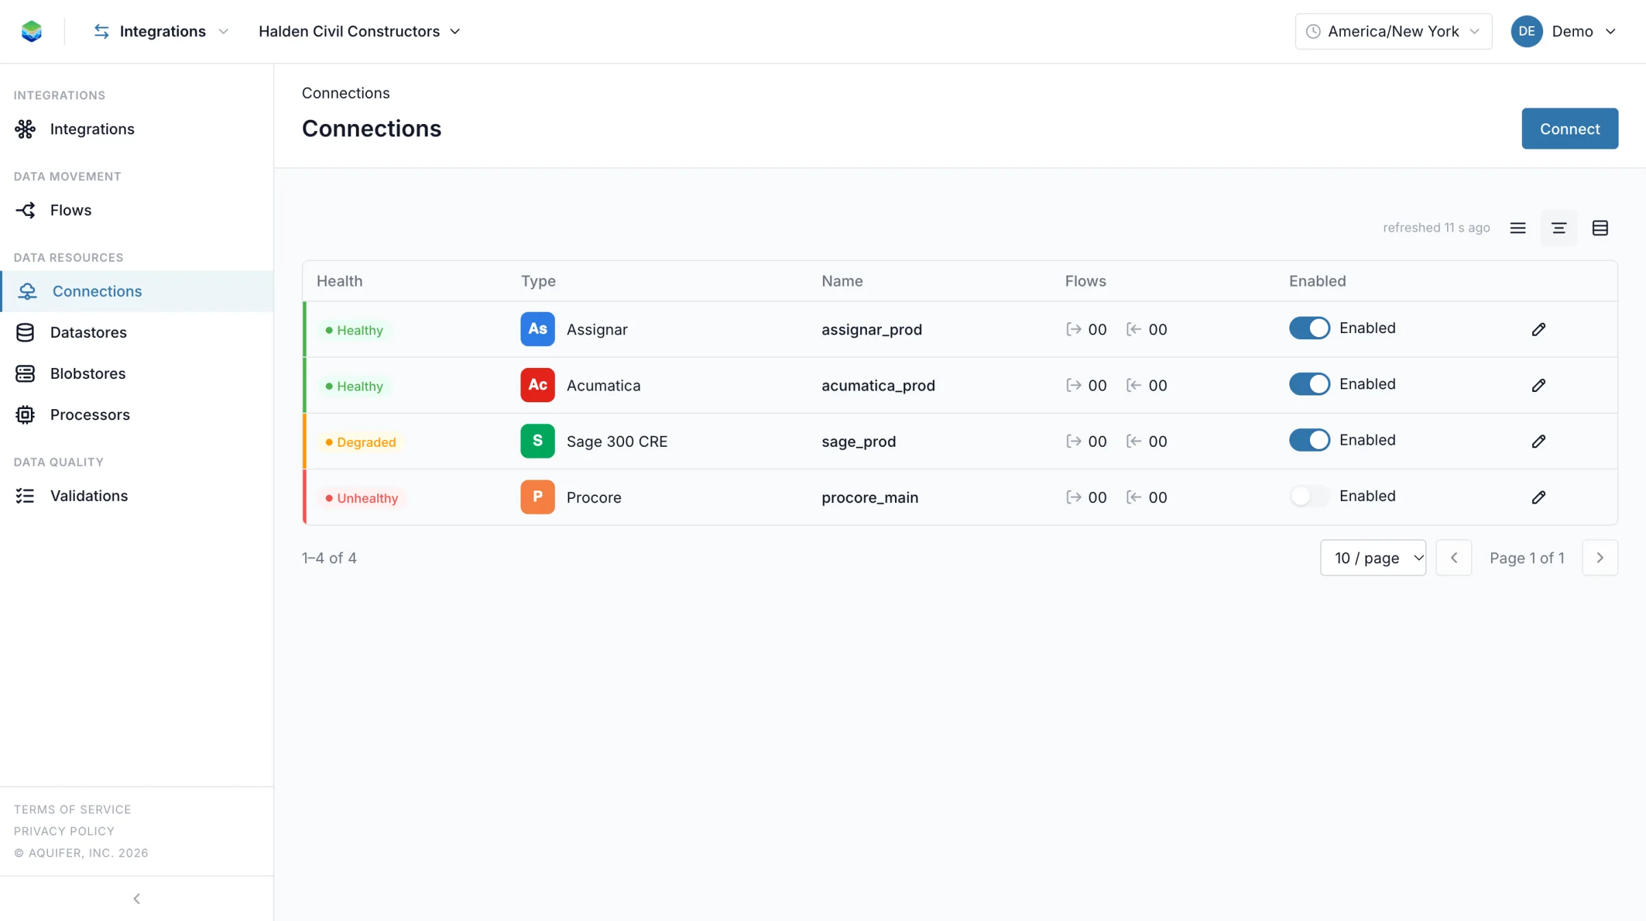
Task: Click the Procore 'P' type icon
Action: tap(538, 498)
